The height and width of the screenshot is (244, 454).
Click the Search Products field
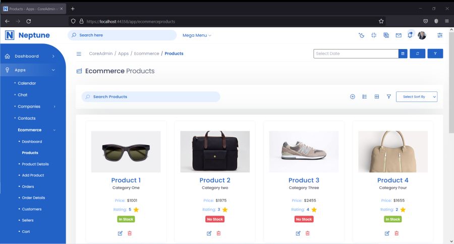pos(151,96)
